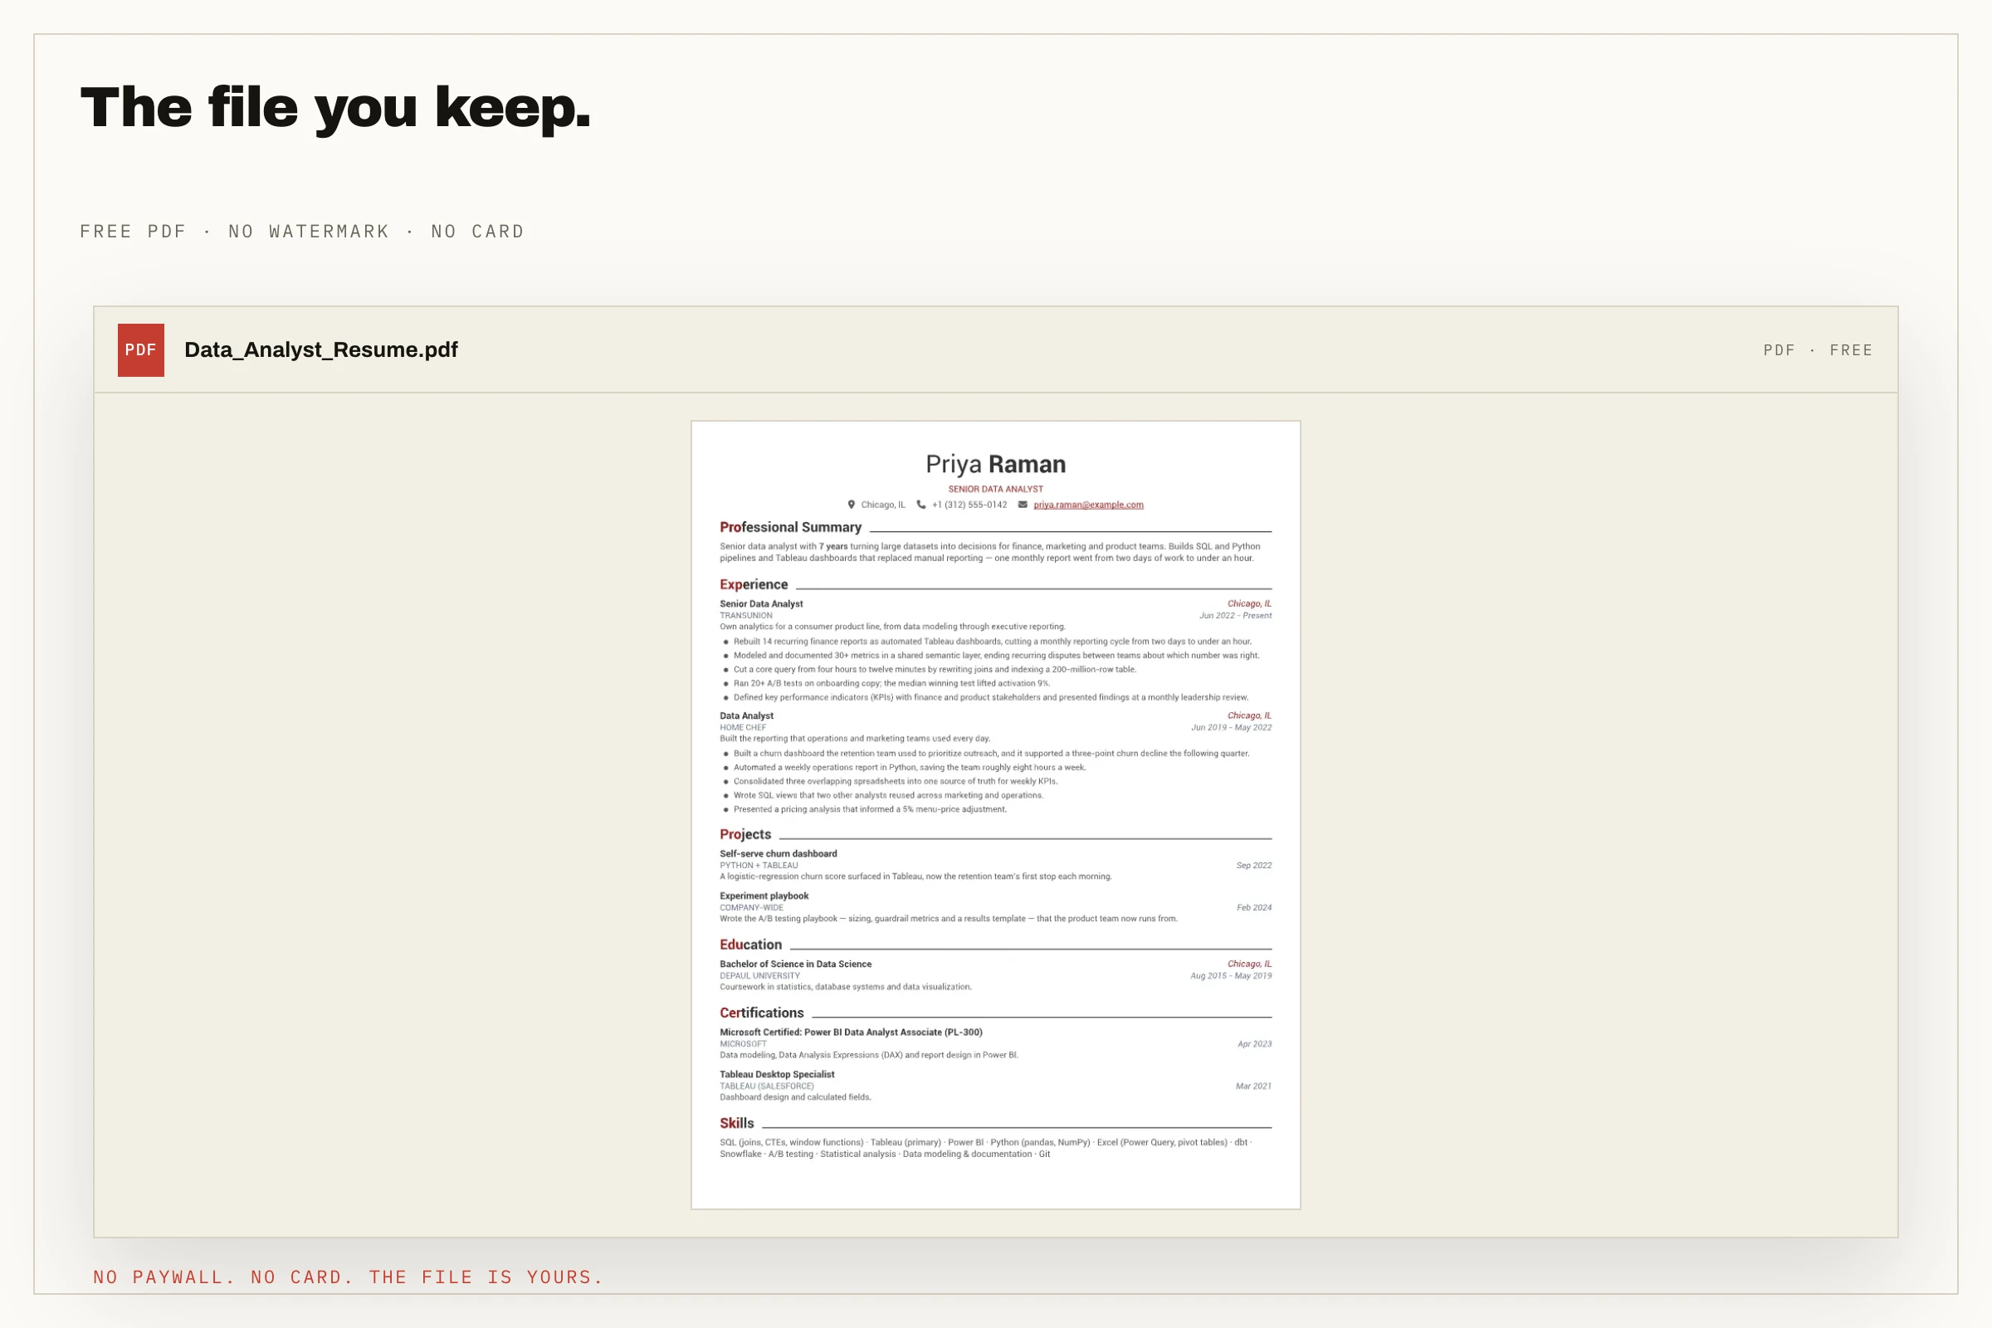The image size is (1992, 1328).
Task: Click the "HOME CHEF" company name
Action: click(743, 728)
